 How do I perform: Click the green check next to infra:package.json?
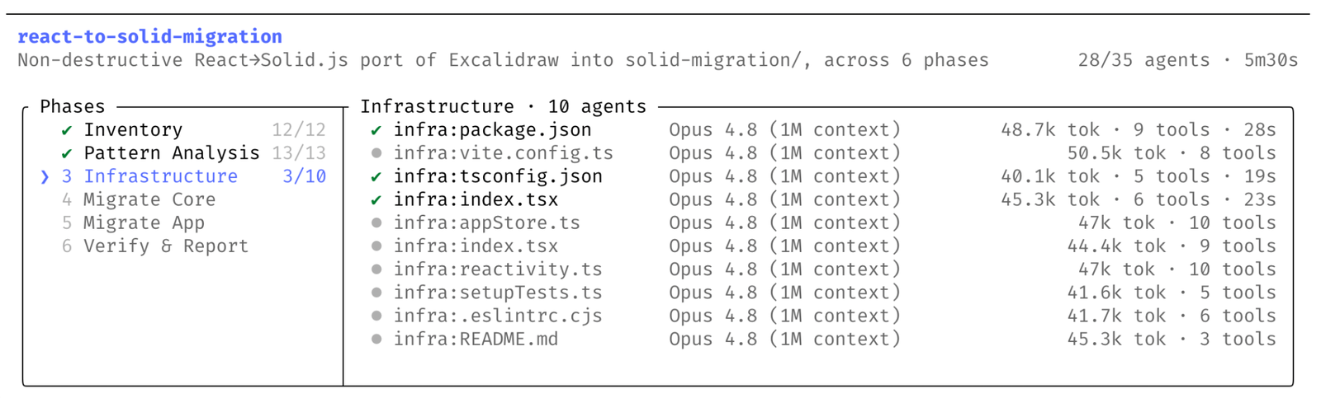[x=376, y=130]
